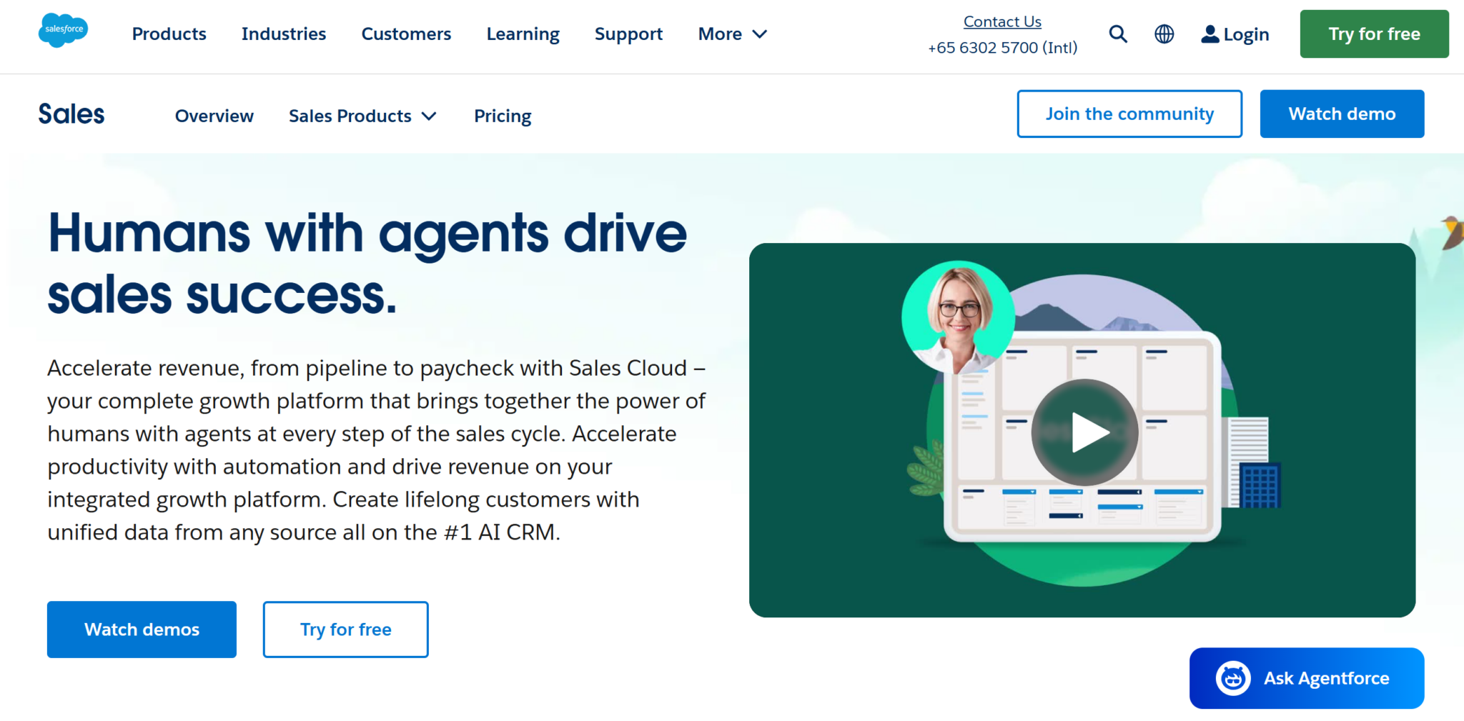Open the Support menu
Image resolution: width=1464 pixels, height=721 pixels.
(x=629, y=34)
